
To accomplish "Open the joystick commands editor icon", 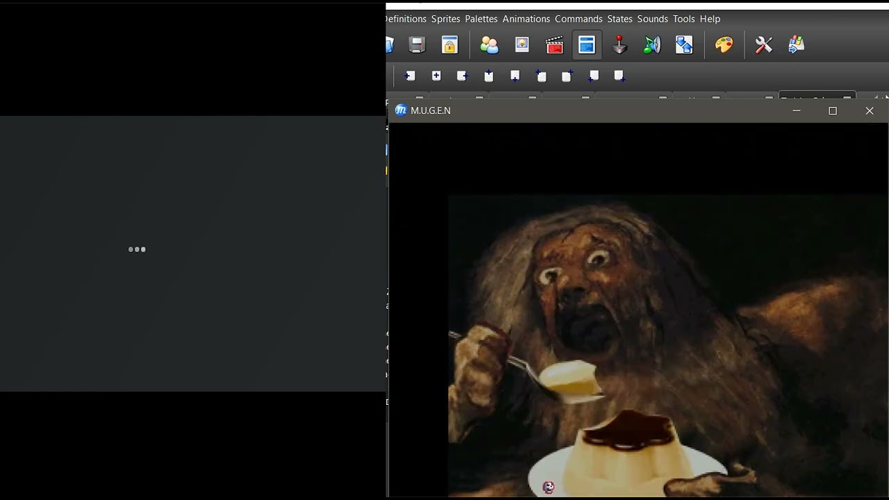I will coord(620,45).
